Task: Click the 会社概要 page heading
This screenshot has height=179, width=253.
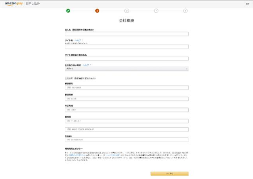Action: tap(127, 20)
